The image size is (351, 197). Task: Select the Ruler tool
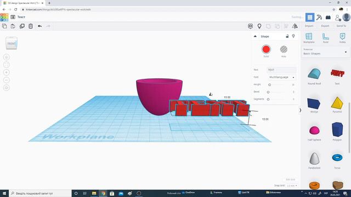pyautogui.click(x=325, y=38)
